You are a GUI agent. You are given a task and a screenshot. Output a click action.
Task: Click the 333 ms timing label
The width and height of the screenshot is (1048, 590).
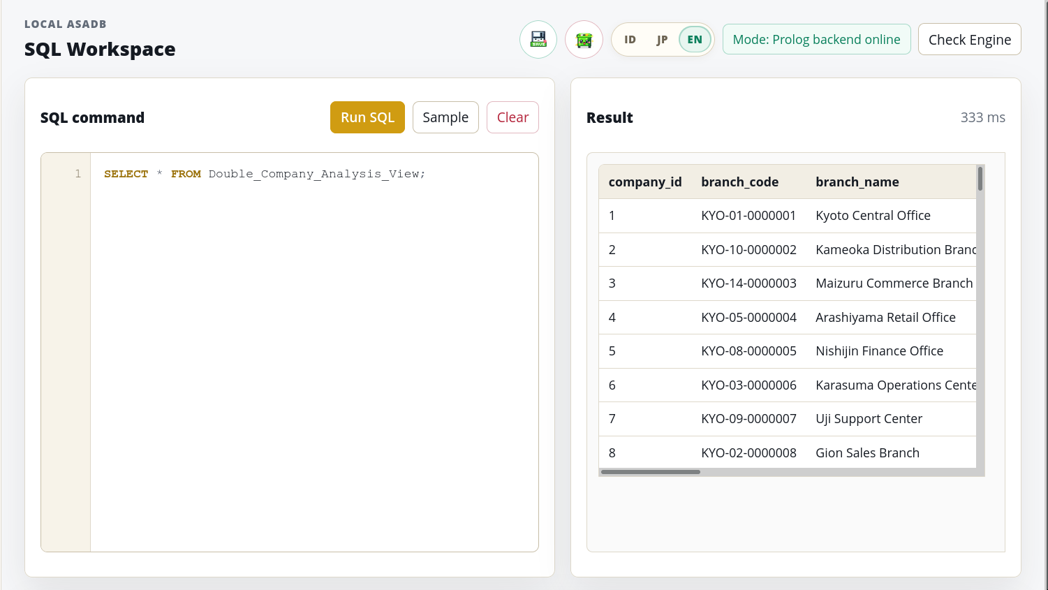tap(982, 117)
